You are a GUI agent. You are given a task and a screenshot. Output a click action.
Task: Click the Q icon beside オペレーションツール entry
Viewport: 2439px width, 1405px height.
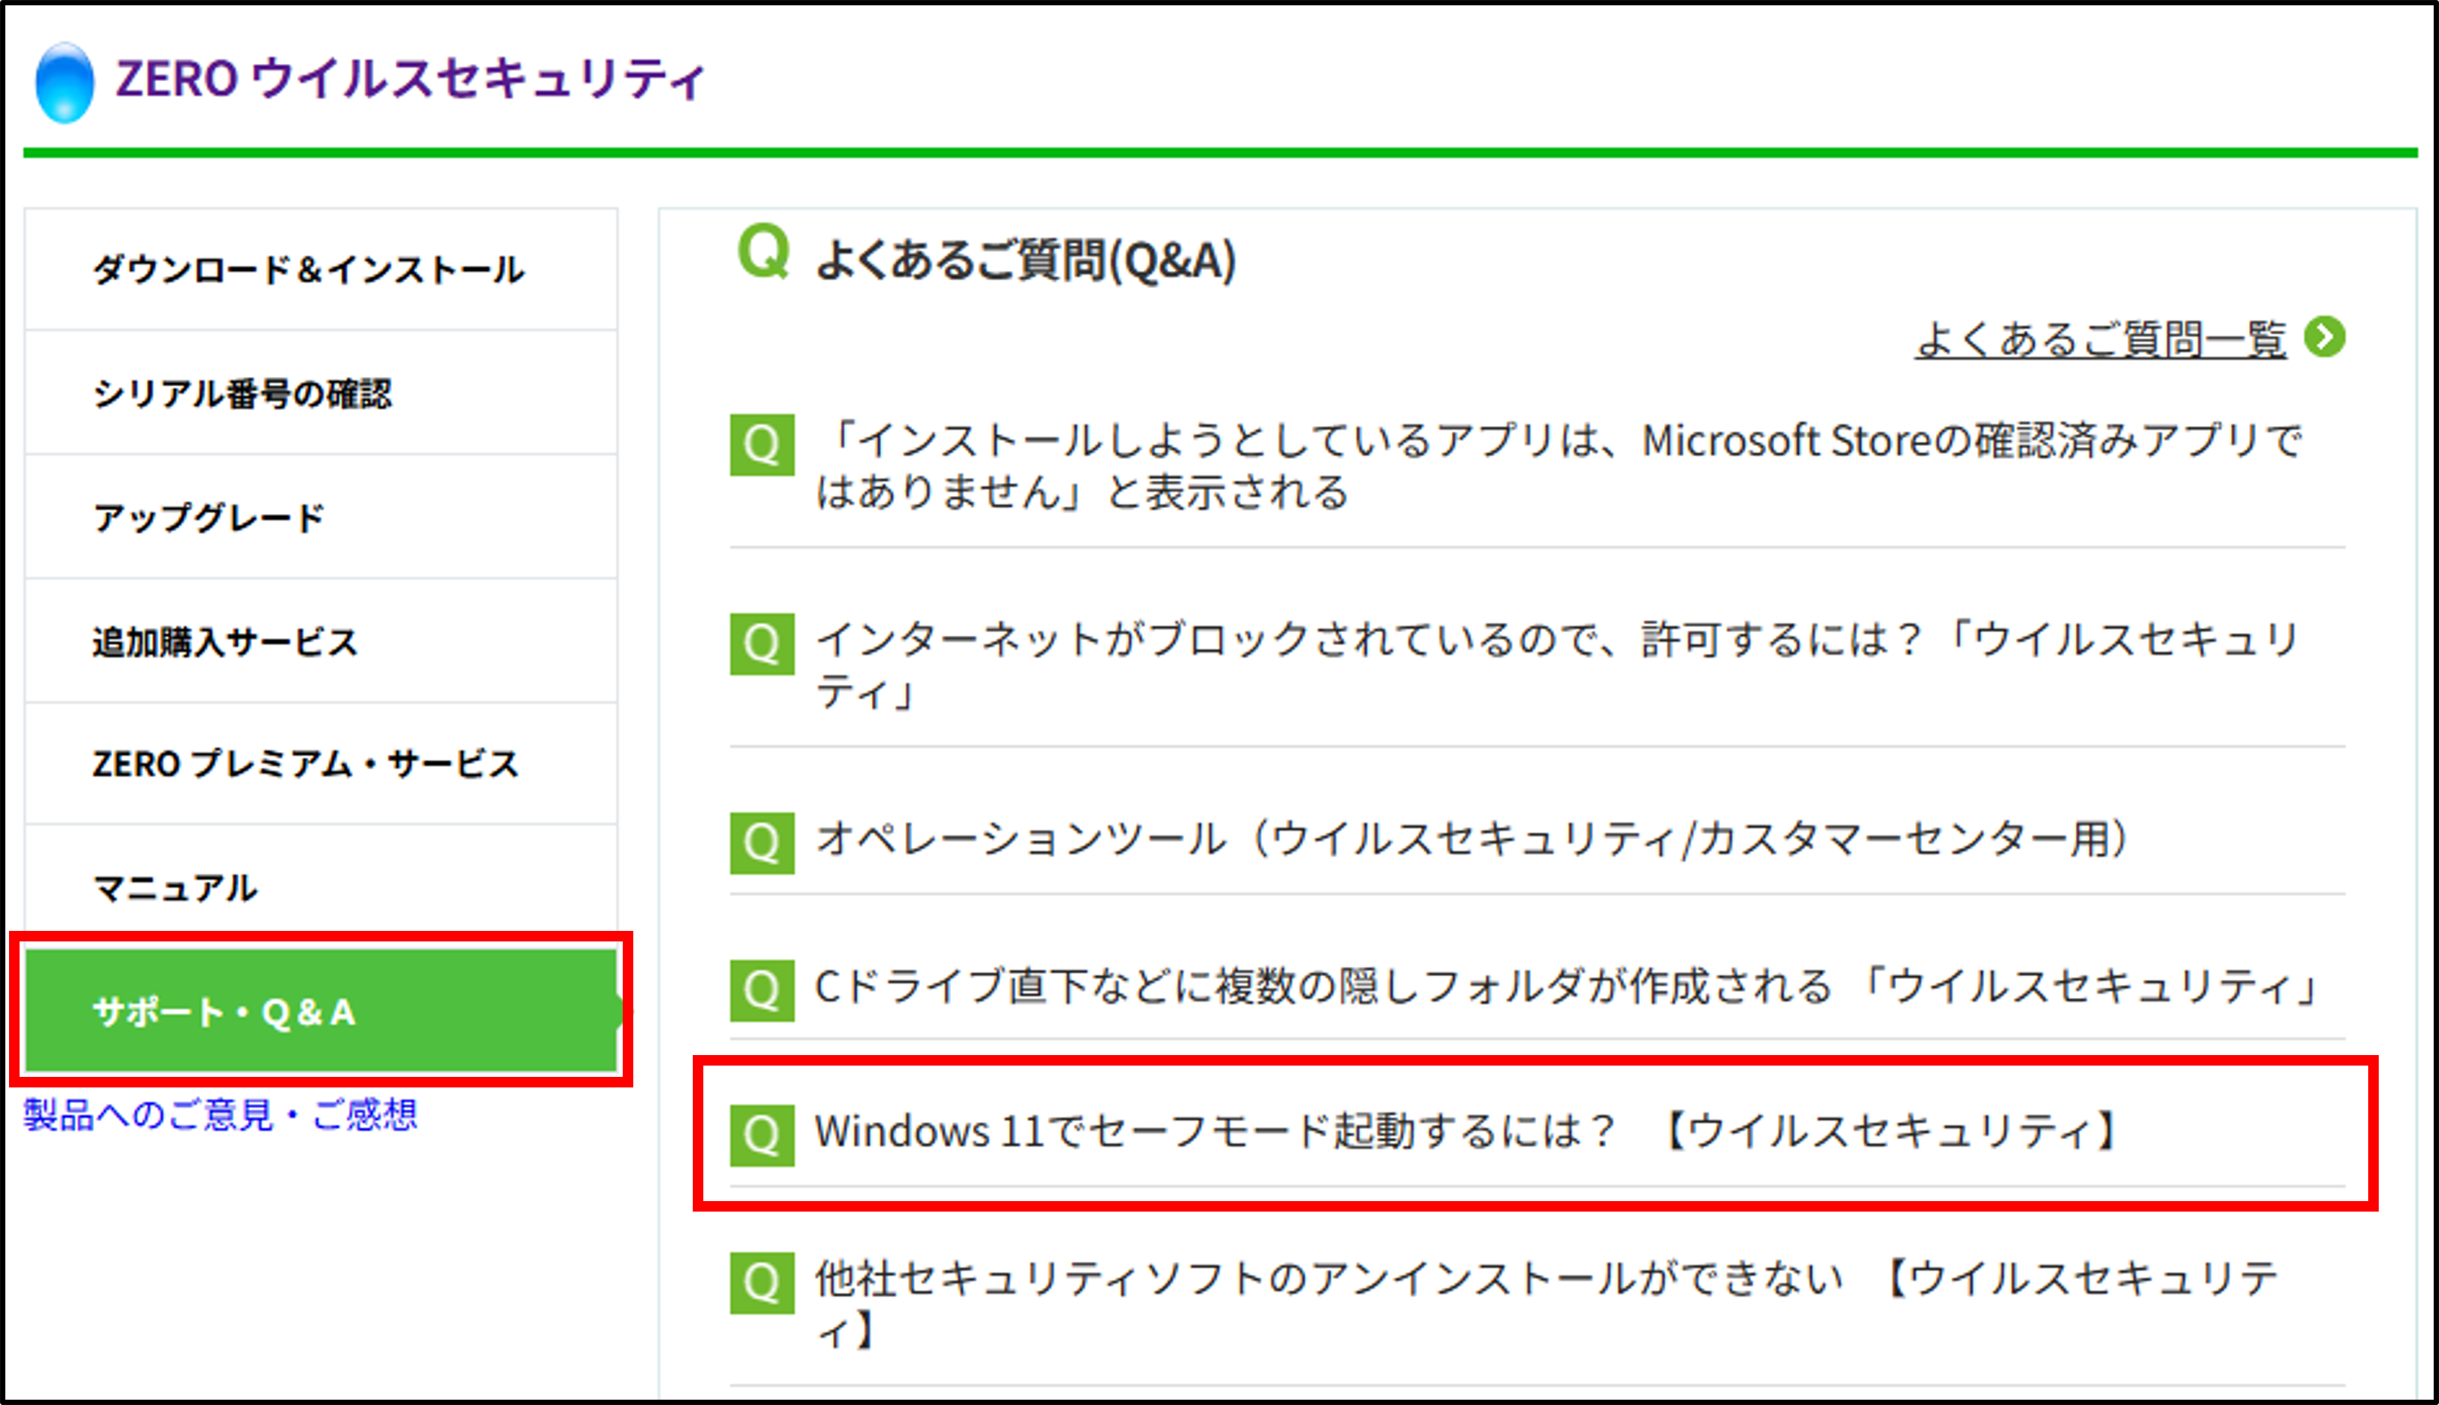762,844
